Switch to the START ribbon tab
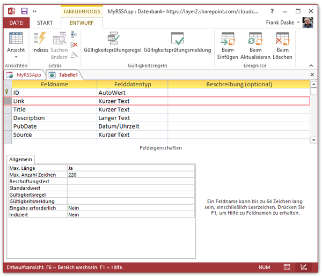This screenshot has height=277, width=322. [x=45, y=23]
